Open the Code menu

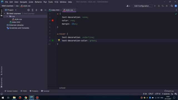point(31,2)
